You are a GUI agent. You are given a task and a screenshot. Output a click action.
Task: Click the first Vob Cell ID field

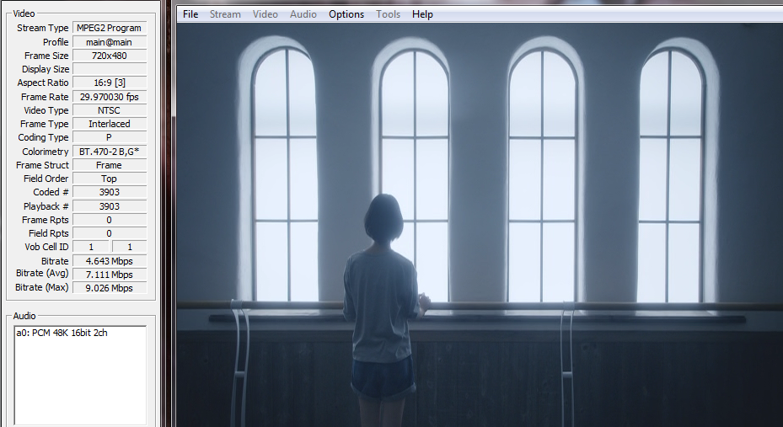91,247
